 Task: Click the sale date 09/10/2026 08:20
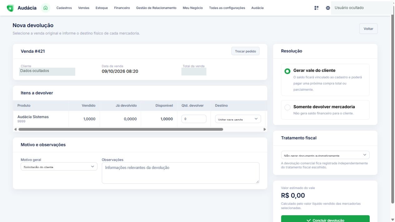point(120,71)
